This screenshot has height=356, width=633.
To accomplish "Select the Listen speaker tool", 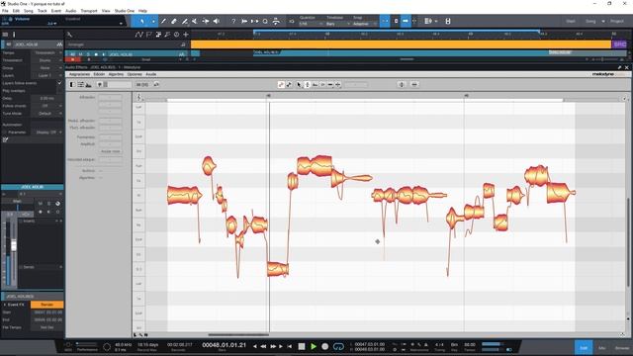I will coord(217,21).
